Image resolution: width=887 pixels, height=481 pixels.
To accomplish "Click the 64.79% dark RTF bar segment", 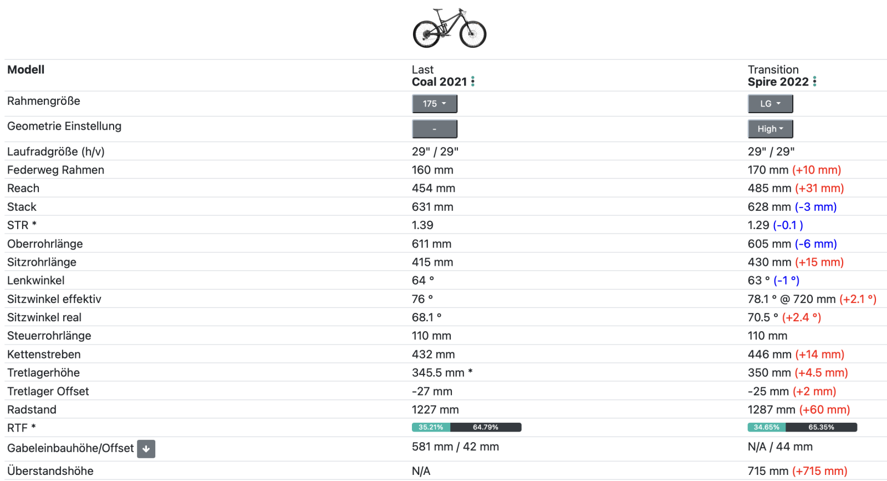I will tap(486, 427).
